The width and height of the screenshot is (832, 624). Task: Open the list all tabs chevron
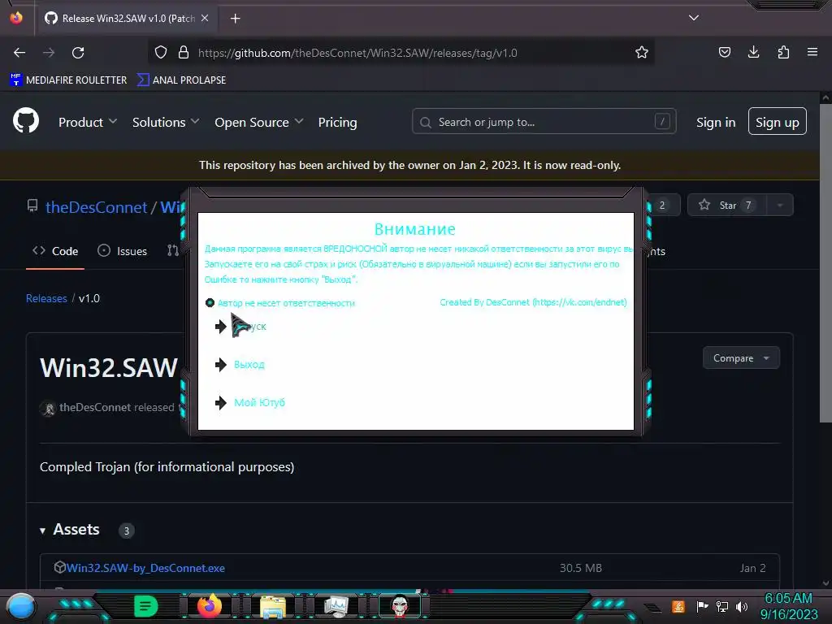click(694, 18)
